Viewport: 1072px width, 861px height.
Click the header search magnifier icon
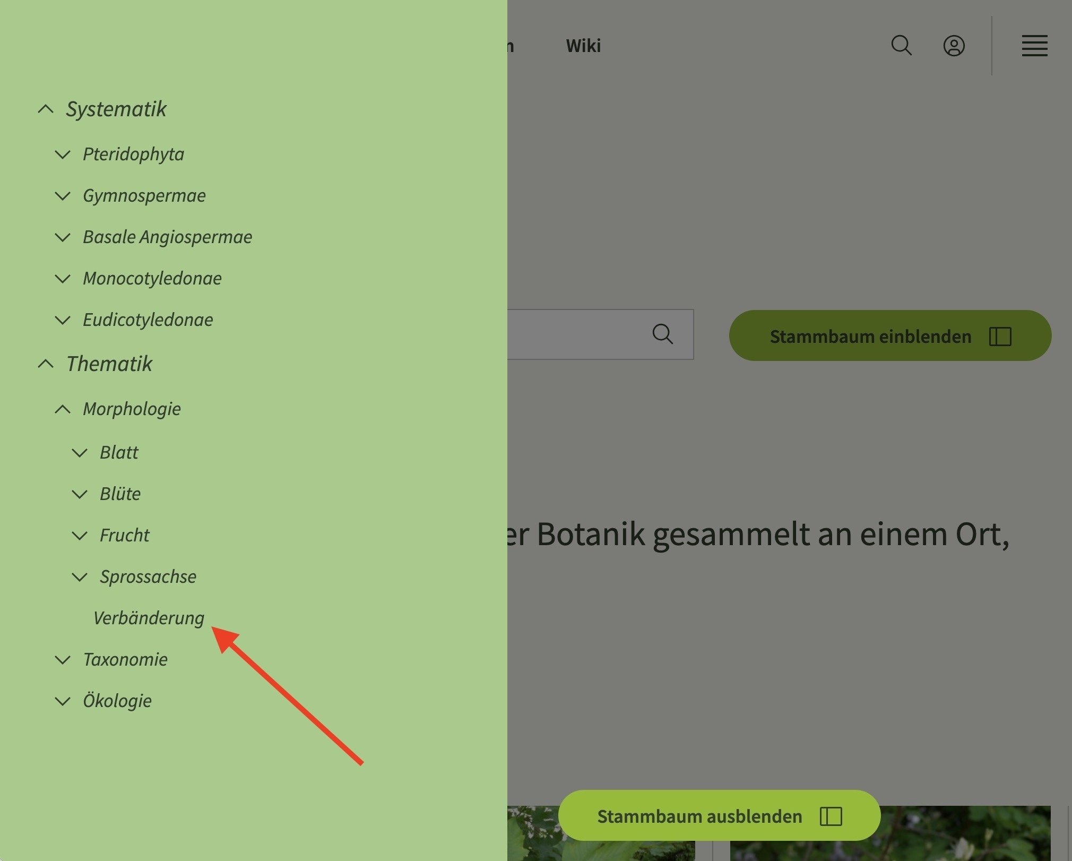(x=901, y=46)
